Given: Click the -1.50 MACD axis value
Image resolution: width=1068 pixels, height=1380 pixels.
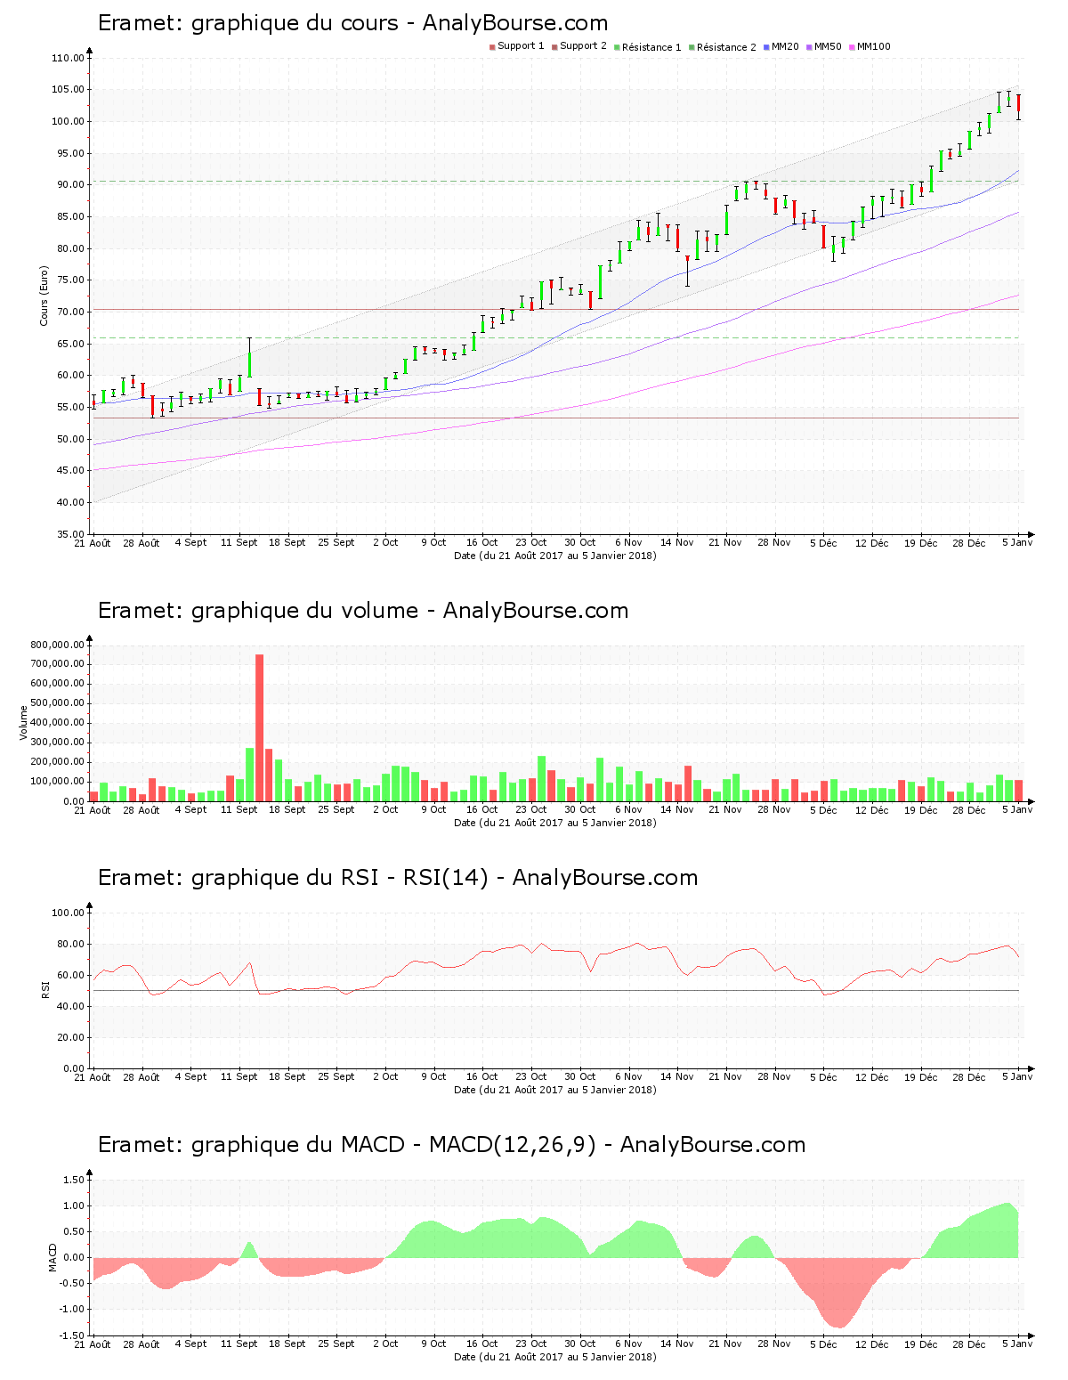Looking at the screenshot, I should [70, 1335].
